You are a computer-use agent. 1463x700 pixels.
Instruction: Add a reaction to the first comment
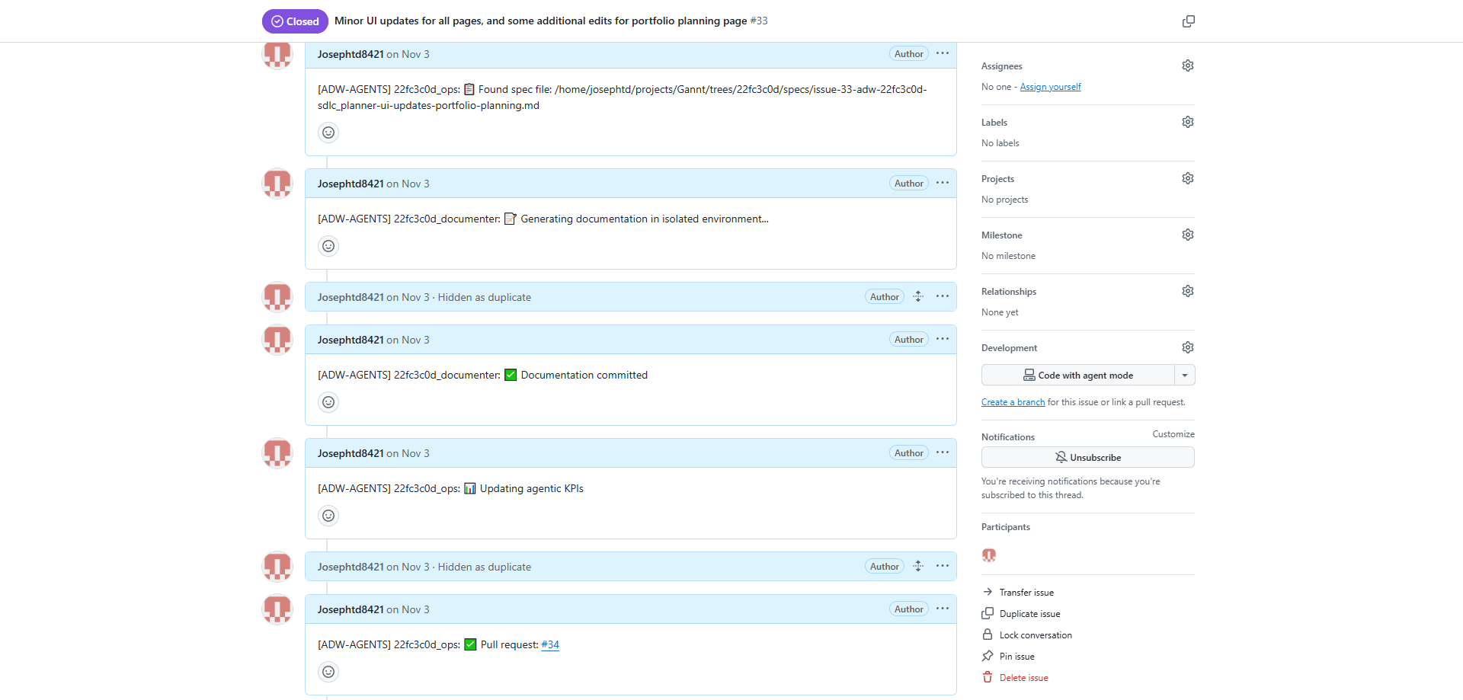(328, 132)
